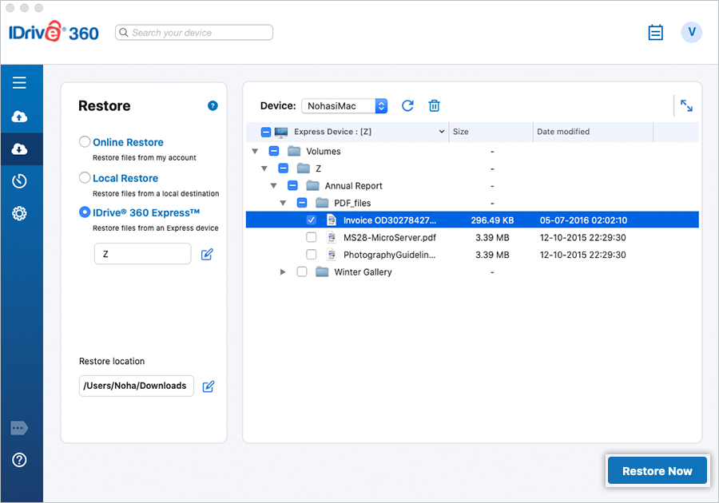Open the hamburger menu in sidebar
This screenshot has width=719, height=503.
tap(20, 82)
